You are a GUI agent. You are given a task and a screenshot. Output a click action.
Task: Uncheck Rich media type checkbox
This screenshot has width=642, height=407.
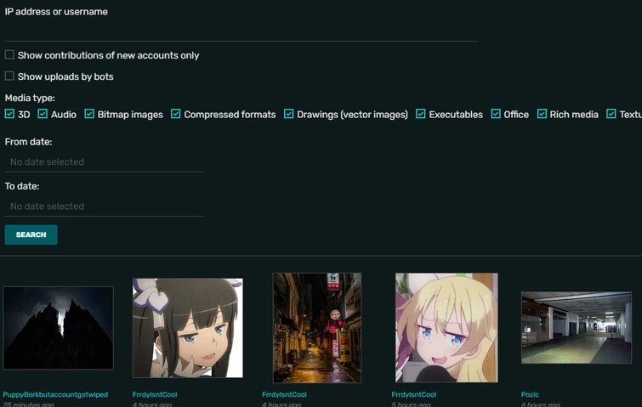click(542, 114)
